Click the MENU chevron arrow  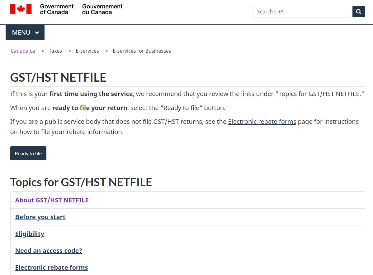(x=37, y=33)
